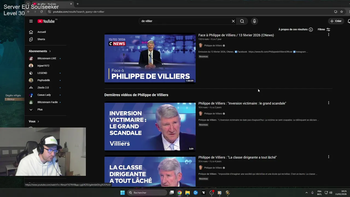This screenshot has width=350, height=197.
Task: Go back with the browser back arrow
Action: [x=28, y=12]
